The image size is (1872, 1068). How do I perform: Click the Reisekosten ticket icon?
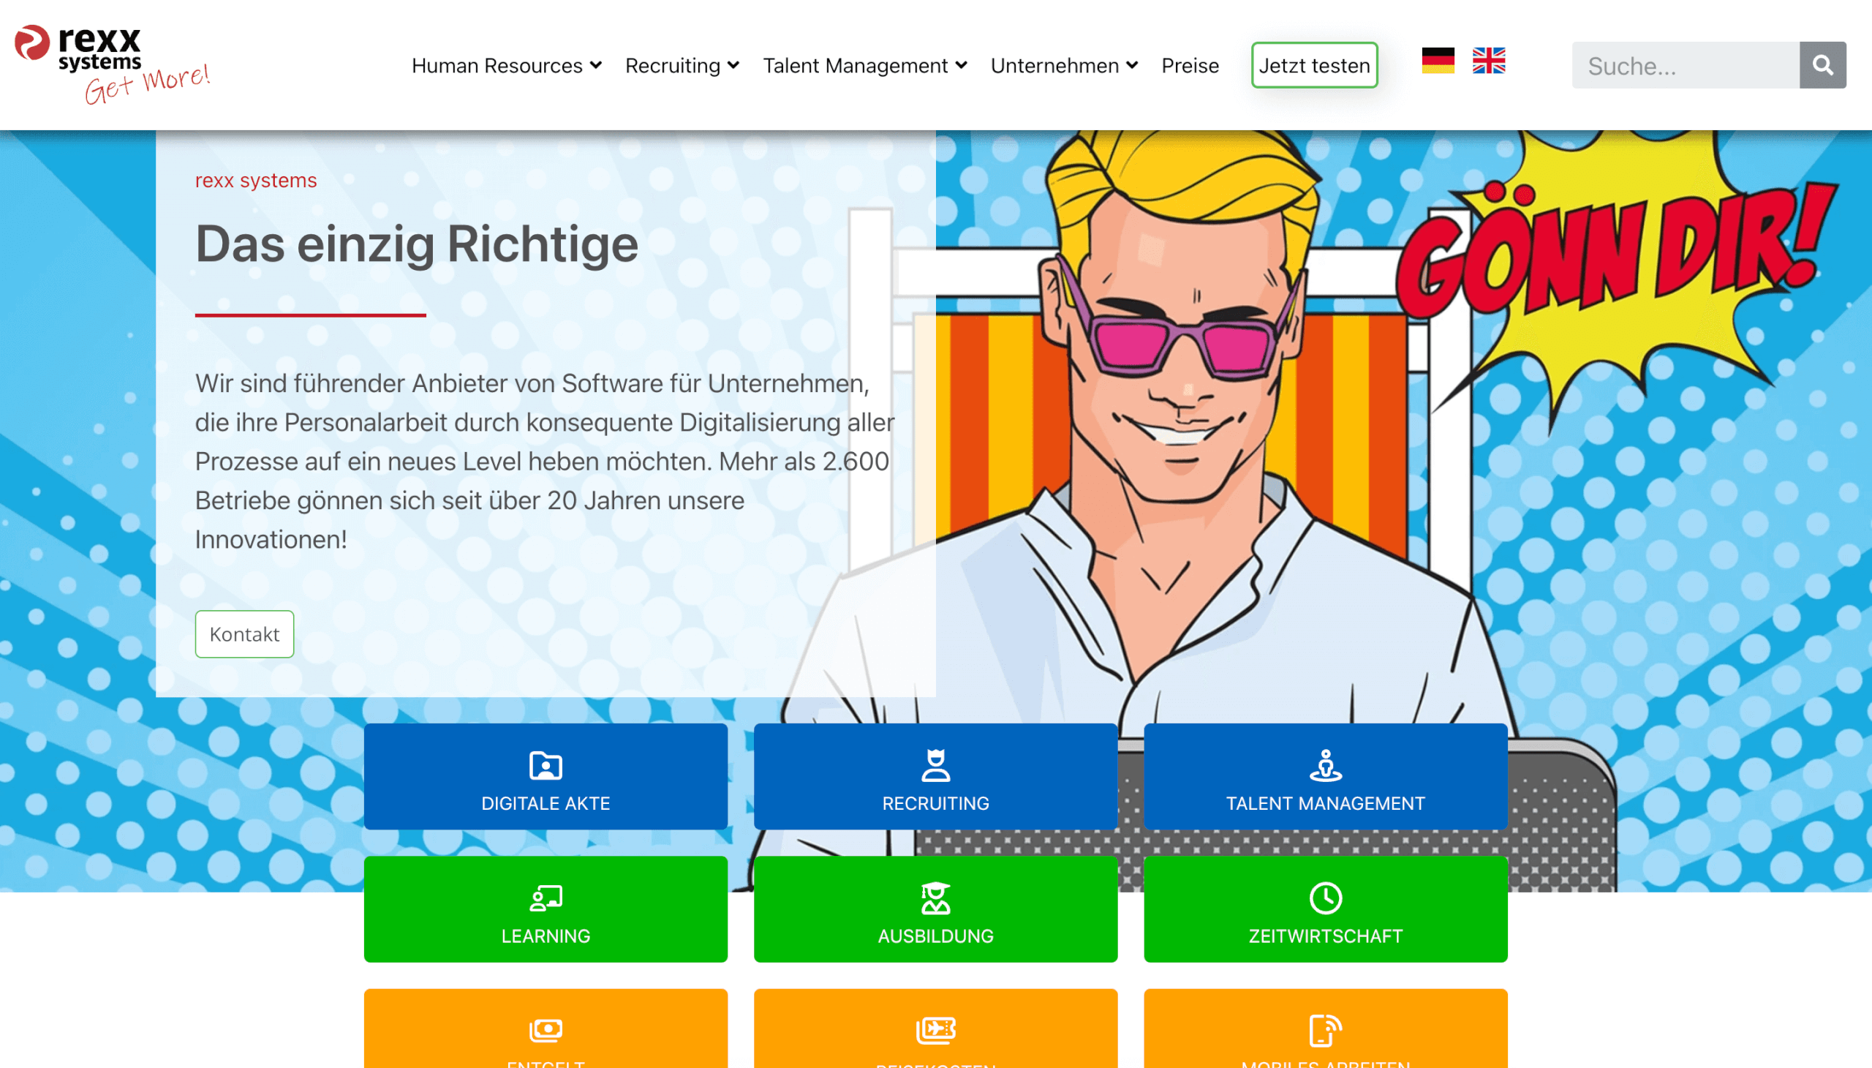pyautogui.click(x=935, y=1030)
